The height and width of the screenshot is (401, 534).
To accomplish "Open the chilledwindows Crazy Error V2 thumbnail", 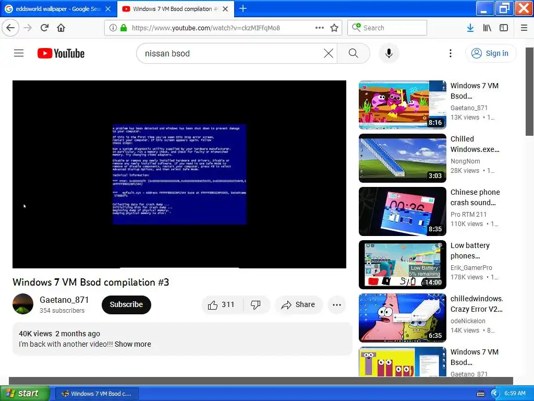I will (402, 317).
